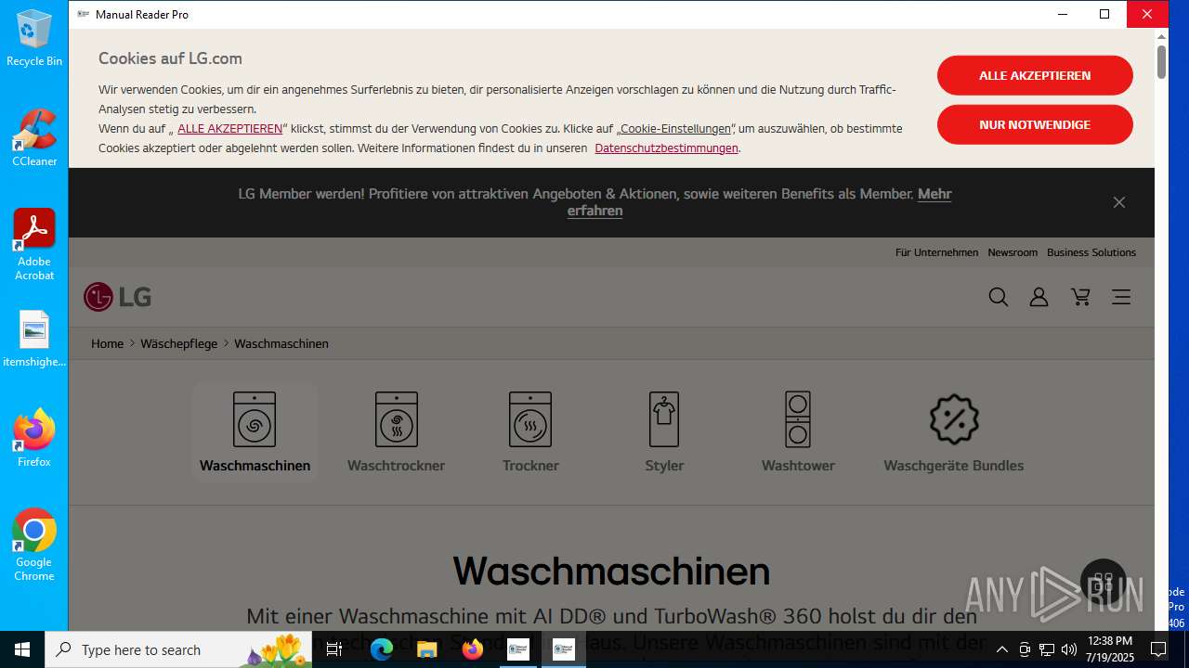Click the Cookies auf LG.com heading
1189x668 pixels.
[170, 58]
